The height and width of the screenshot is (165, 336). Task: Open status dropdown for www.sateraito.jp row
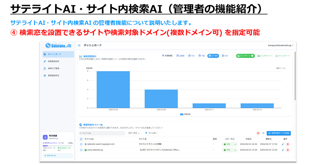(230, 150)
